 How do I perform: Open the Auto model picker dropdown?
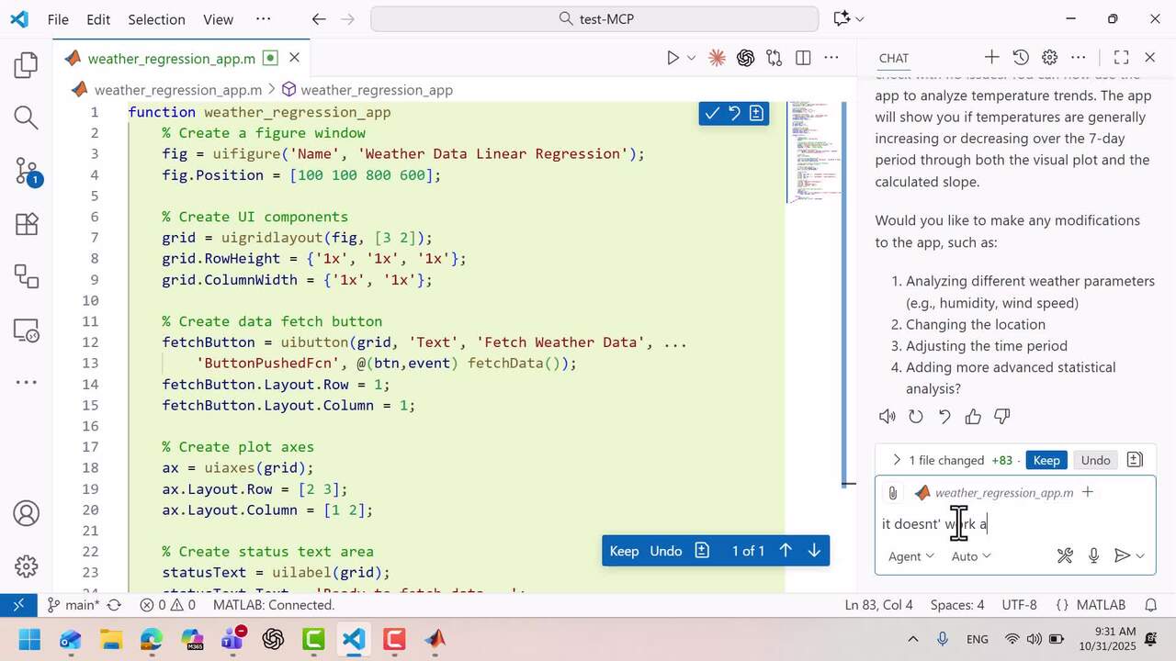[971, 556]
